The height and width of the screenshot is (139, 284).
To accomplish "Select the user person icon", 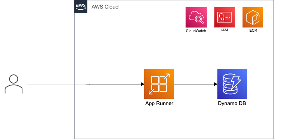I will 13,84.
